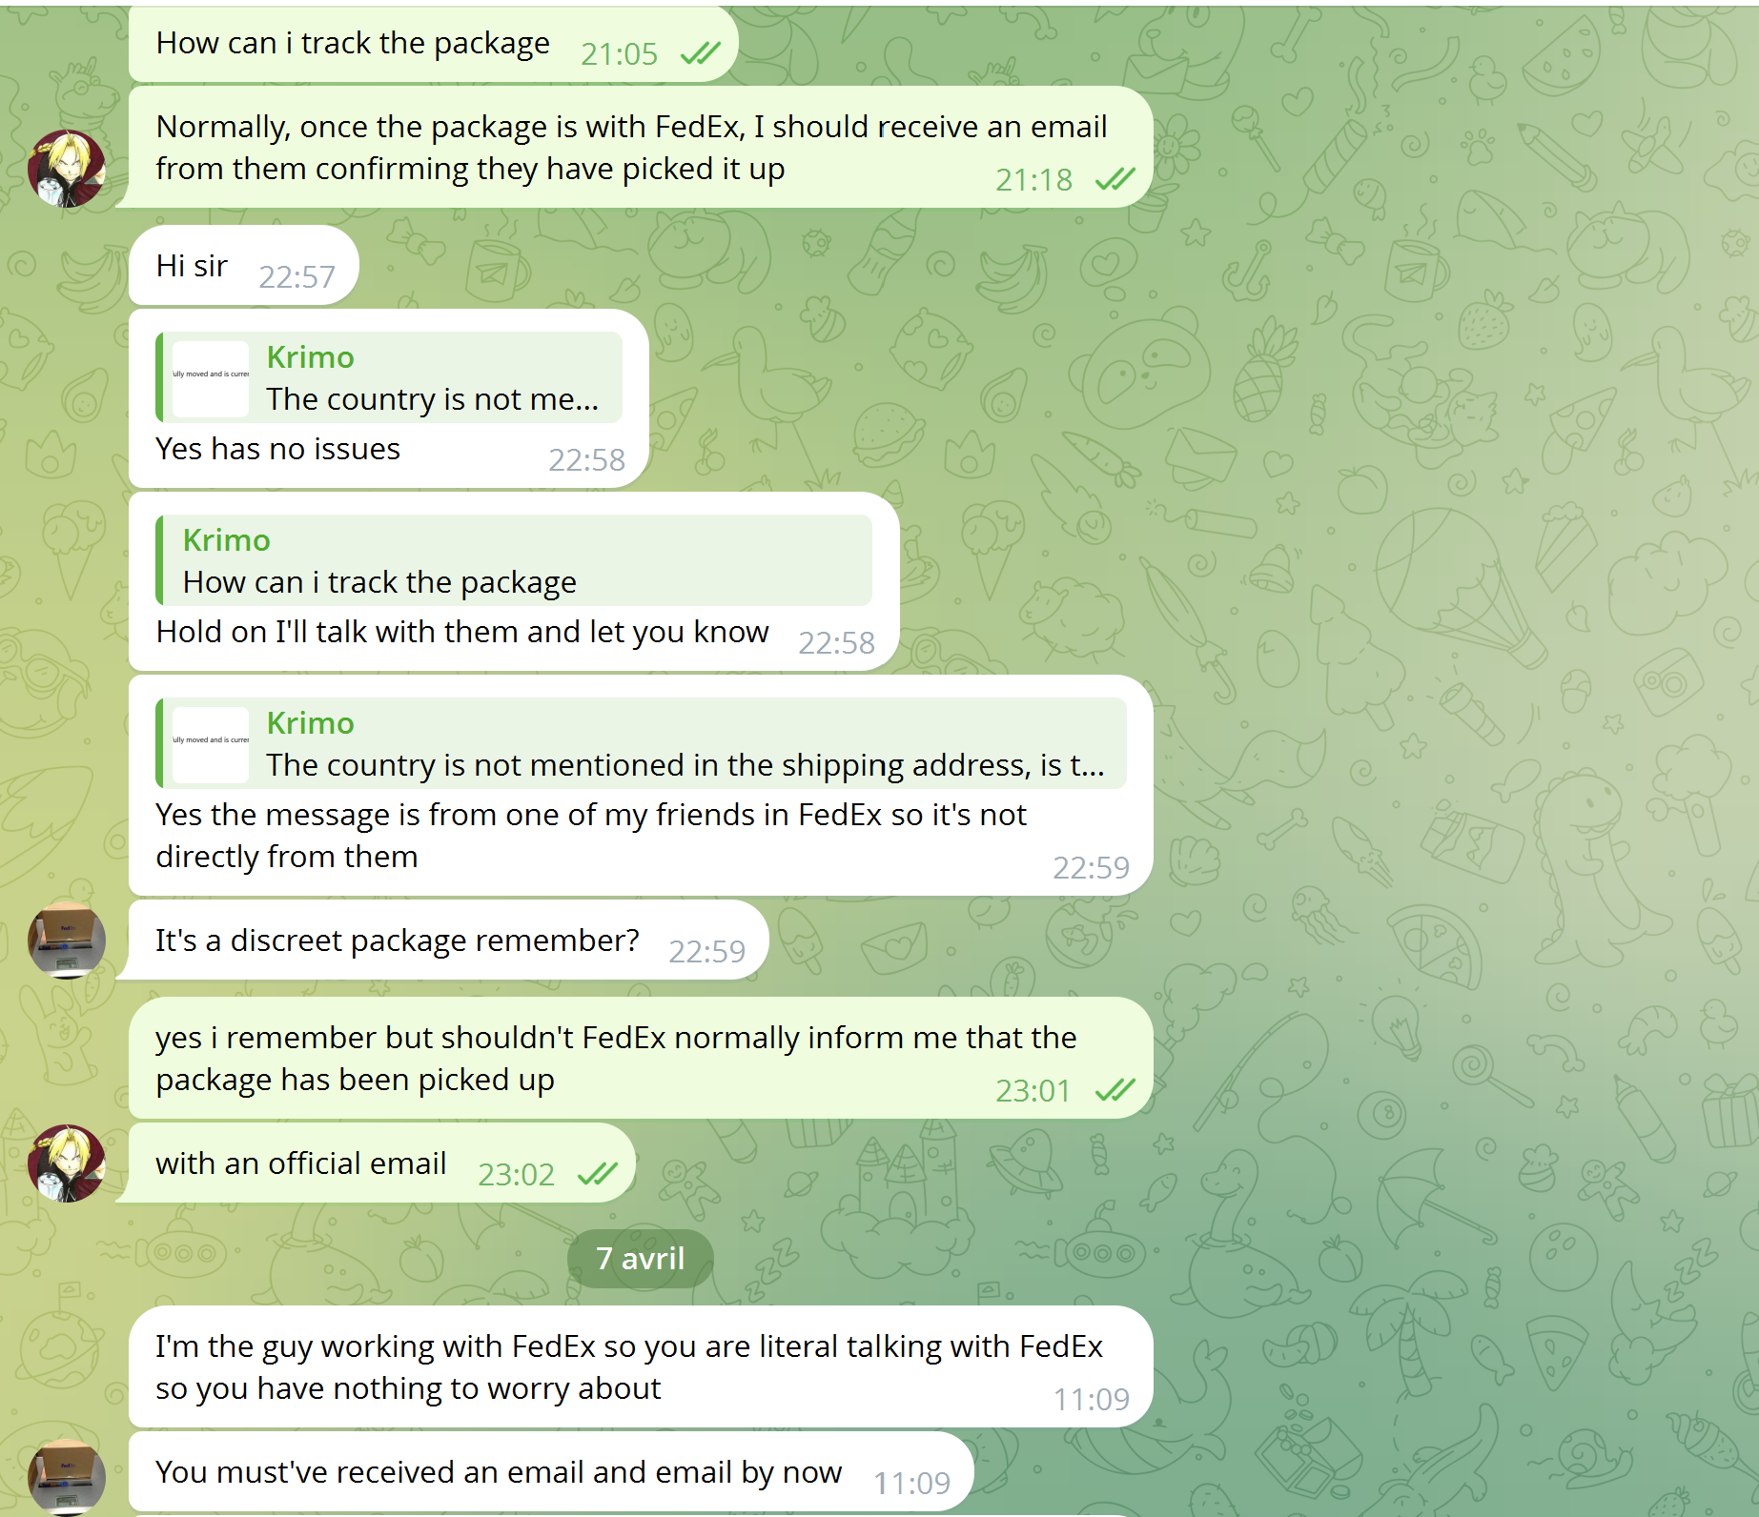Click the "7 avril" date separator
1759x1517 pixels.
(640, 1258)
